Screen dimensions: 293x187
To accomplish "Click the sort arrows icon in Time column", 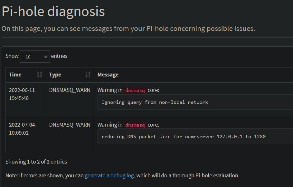I will (40, 75).
